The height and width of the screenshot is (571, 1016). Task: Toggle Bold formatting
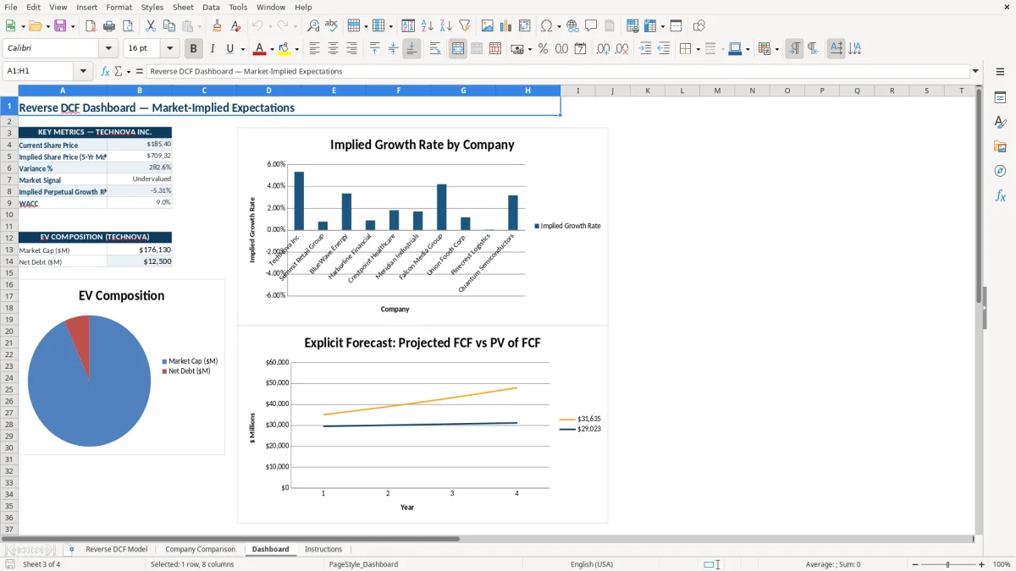(x=194, y=49)
